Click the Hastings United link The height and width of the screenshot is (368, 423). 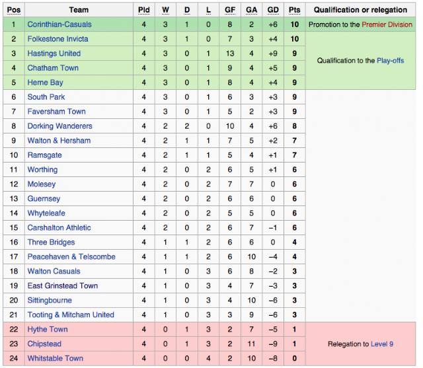pos(54,54)
